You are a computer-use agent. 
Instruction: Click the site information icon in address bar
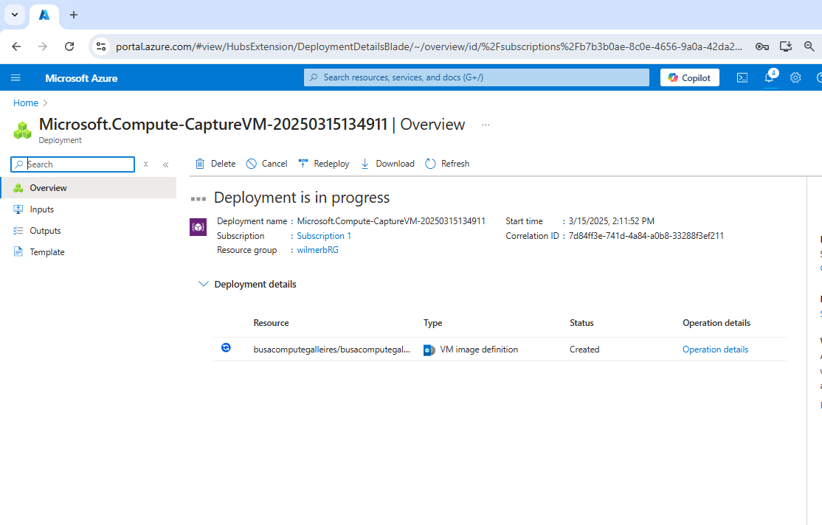pyautogui.click(x=101, y=46)
